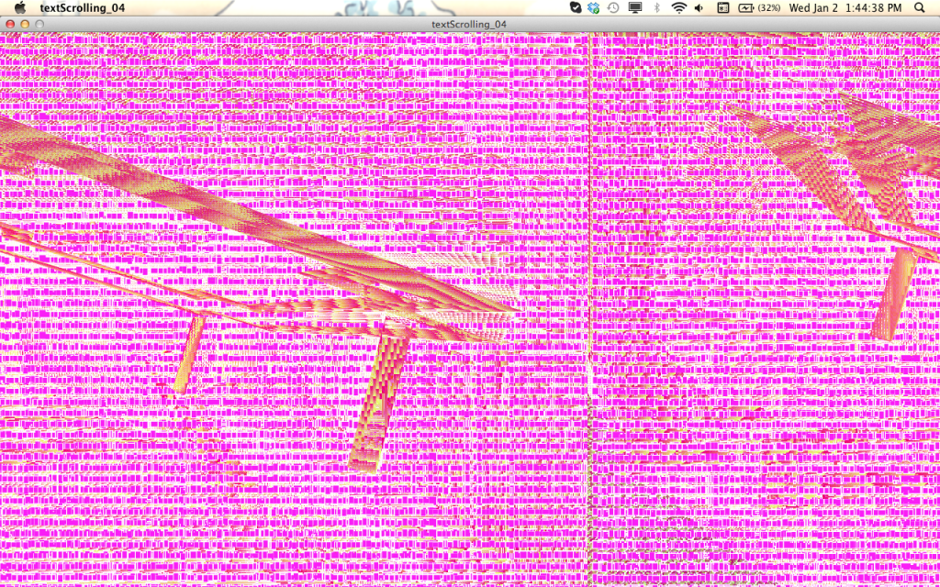Viewport: 940px width, 587px height.
Task: Close the textScrolling_04 window
Action: 10,24
